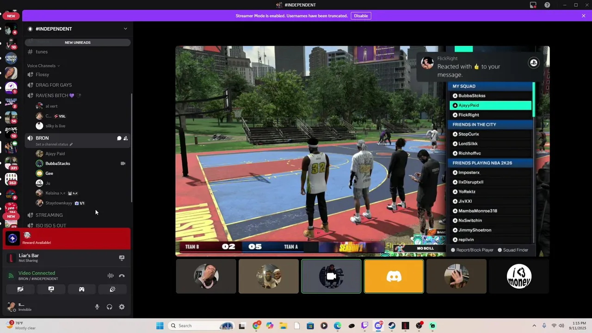Mute the microphone

pyautogui.click(x=97, y=307)
